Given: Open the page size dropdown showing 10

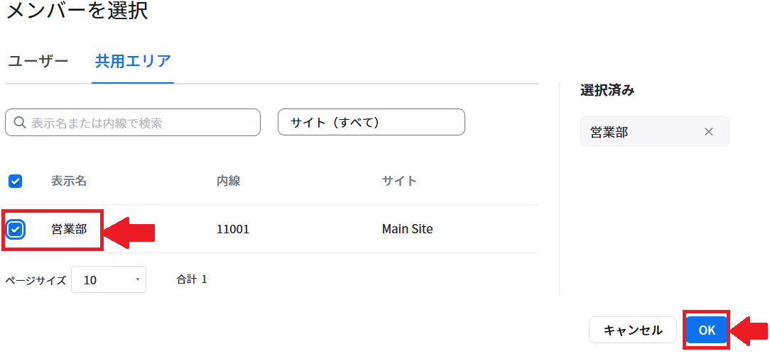Looking at the screenshot, I should tap(109, 279).
